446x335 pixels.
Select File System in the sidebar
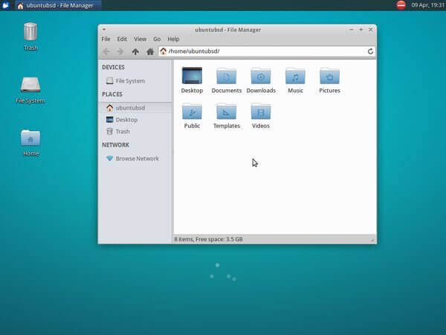(130, 81)
